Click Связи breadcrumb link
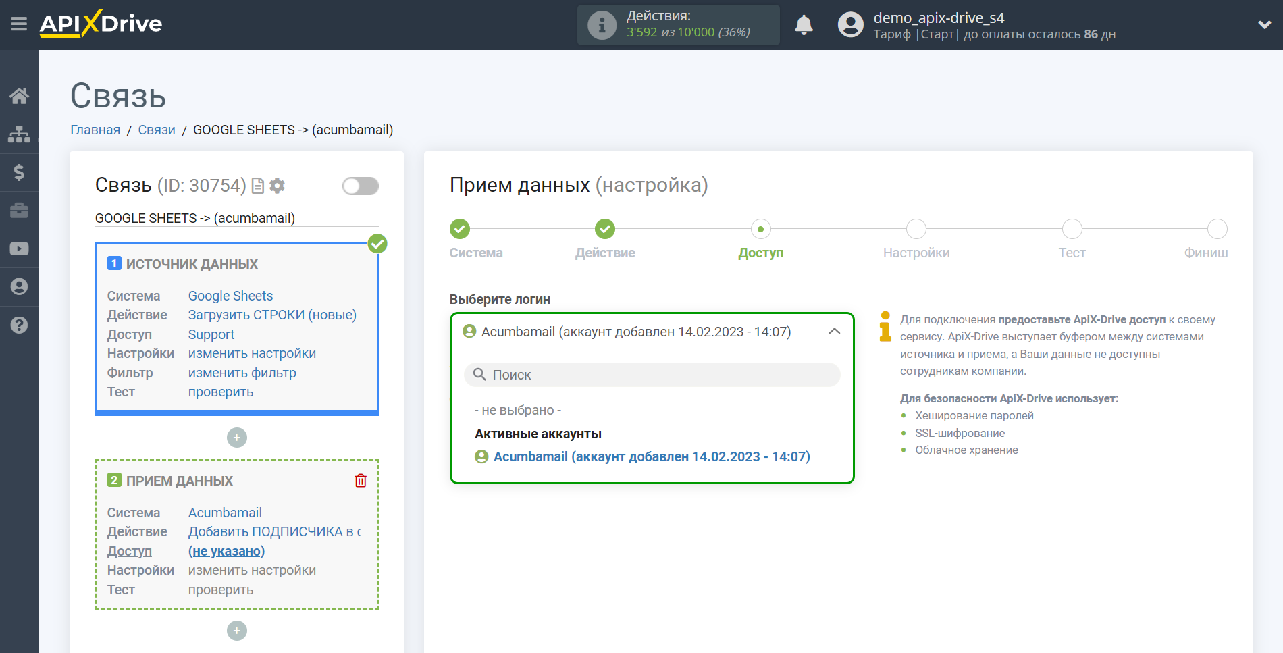This screenshot has height=653, width=1283. coord(157,130)
